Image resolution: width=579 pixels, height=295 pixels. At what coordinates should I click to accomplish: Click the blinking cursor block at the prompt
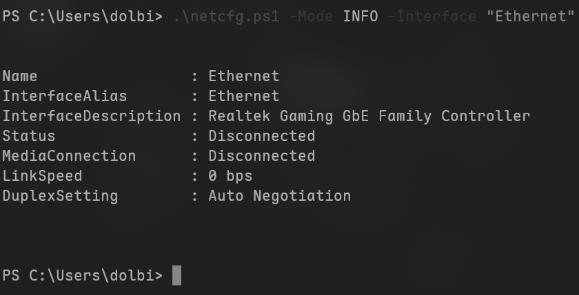[x=176, y=276]
